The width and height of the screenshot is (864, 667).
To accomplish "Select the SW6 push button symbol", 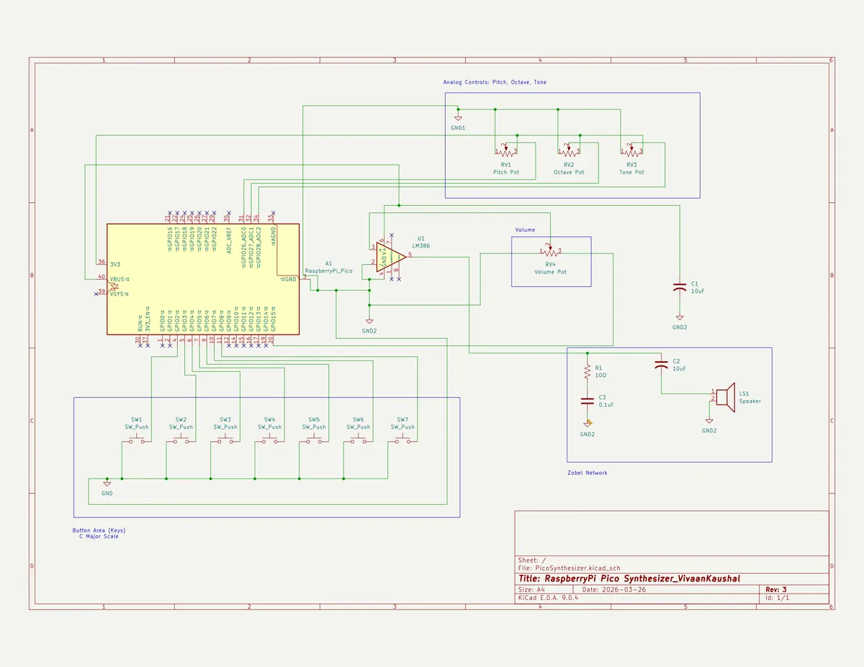I will 359,440.
